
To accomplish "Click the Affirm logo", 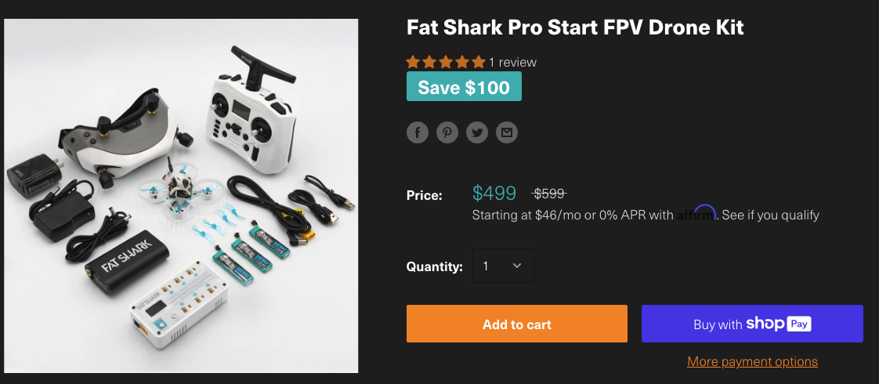I will click(x=696, y=214).
